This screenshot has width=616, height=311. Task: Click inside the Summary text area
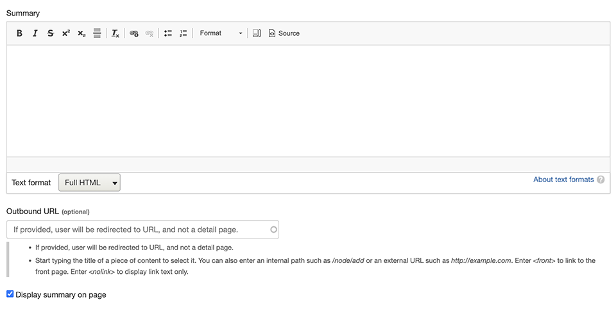[x=309, y=101]
